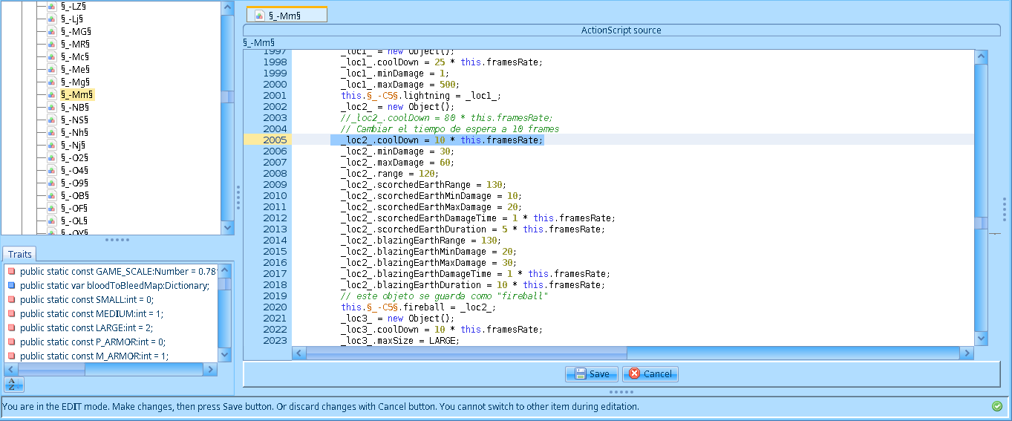The image size is (1012, 421).
Task: Click the green checkmark status icon
Action: (x=997, y=406)
